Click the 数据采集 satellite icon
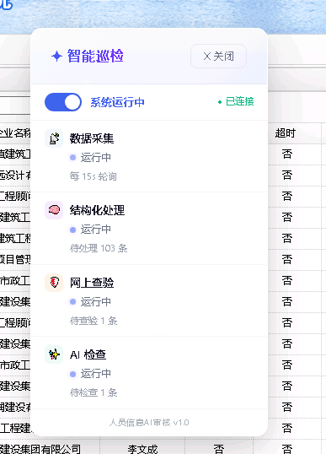 click(54, 138)
